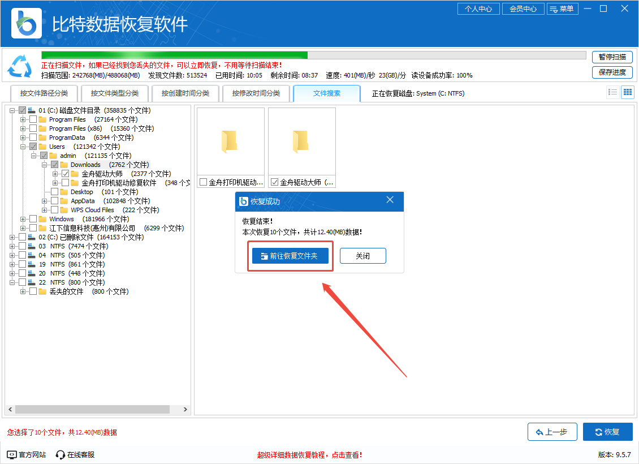Click the 关闭 button in dialog
The image size is (639, 464).
coord(362,256)
